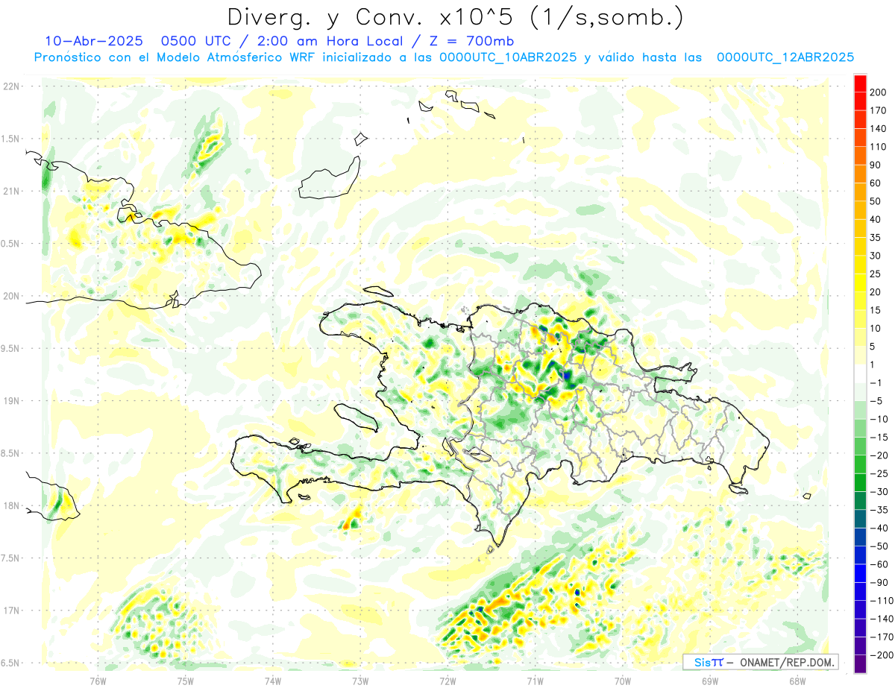Click the "-1" value on the color scale
The height and width of the screenshot is (691, 895).
click(876, 382)
